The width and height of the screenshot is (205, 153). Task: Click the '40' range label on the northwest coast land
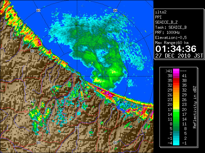[x=32, y=51]
